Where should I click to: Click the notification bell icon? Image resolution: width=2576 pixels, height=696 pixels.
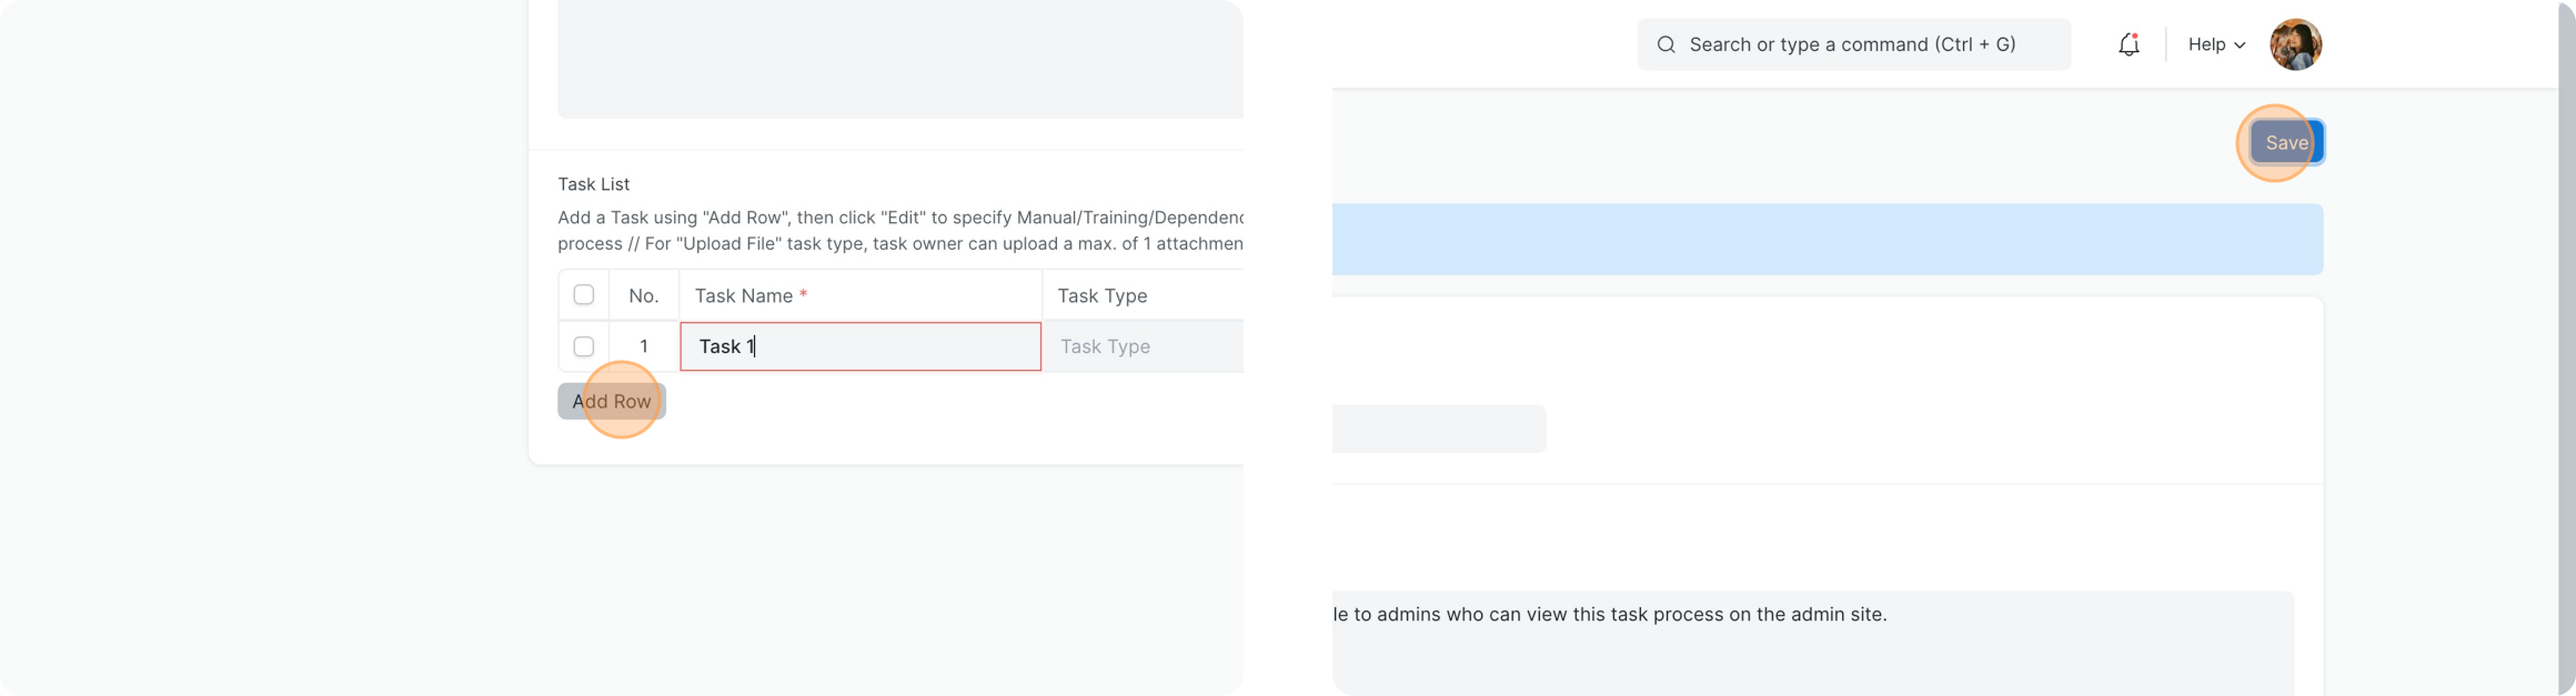[x=2128, y=44]
